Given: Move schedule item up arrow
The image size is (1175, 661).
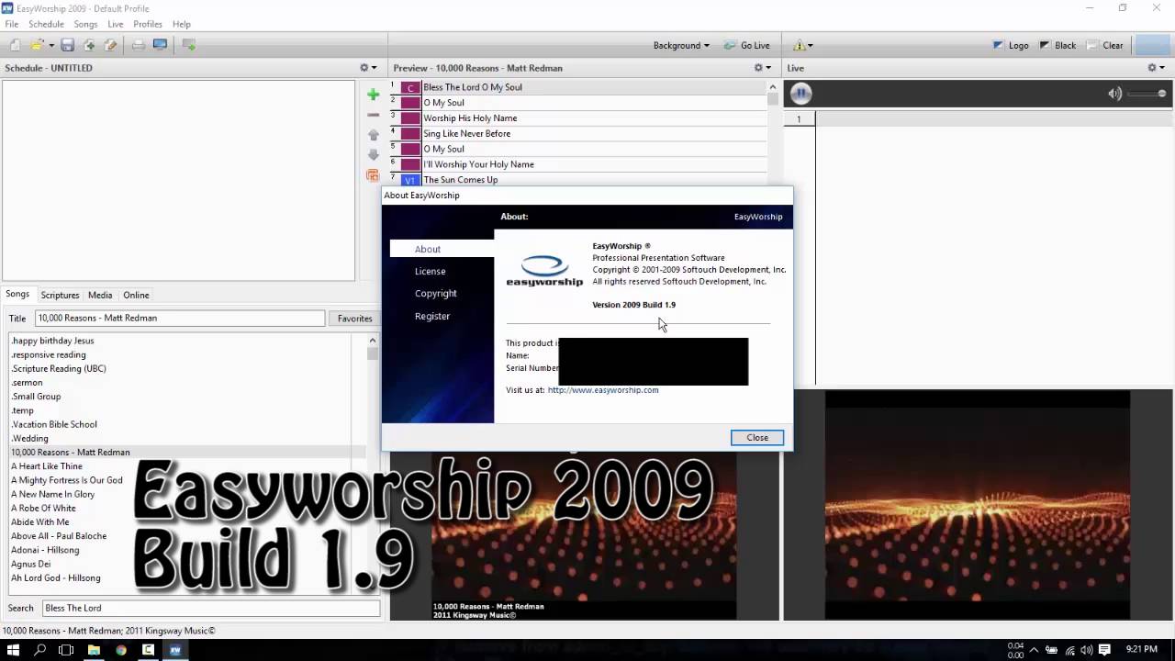Looking at the screenshot, I should tap(373, 135).
